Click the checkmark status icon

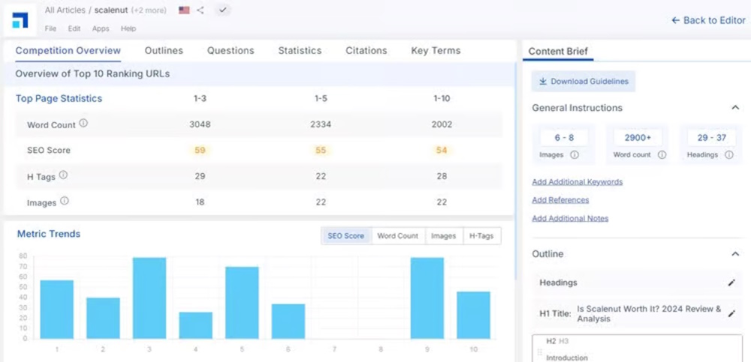223,10
